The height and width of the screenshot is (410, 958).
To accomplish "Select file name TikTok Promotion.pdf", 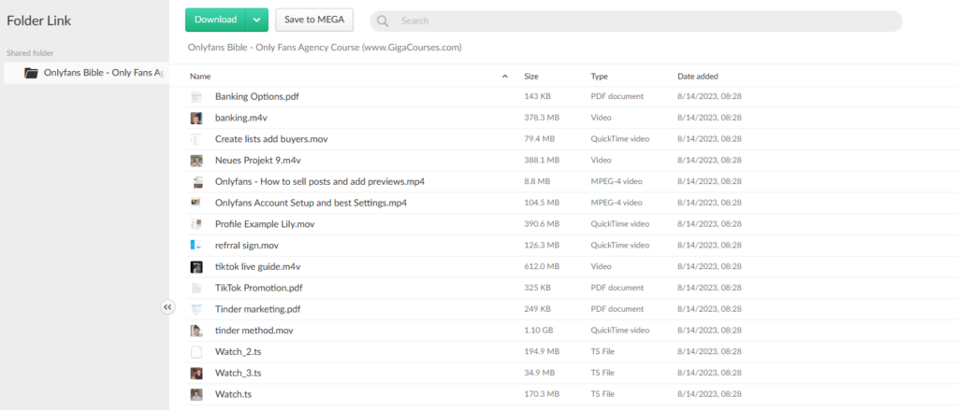I will click(258, 288).
